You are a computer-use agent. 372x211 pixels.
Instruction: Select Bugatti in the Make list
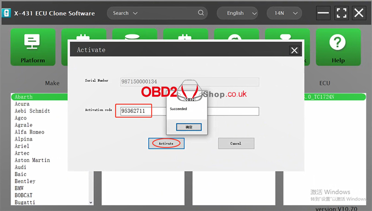[x=25, y=202]
